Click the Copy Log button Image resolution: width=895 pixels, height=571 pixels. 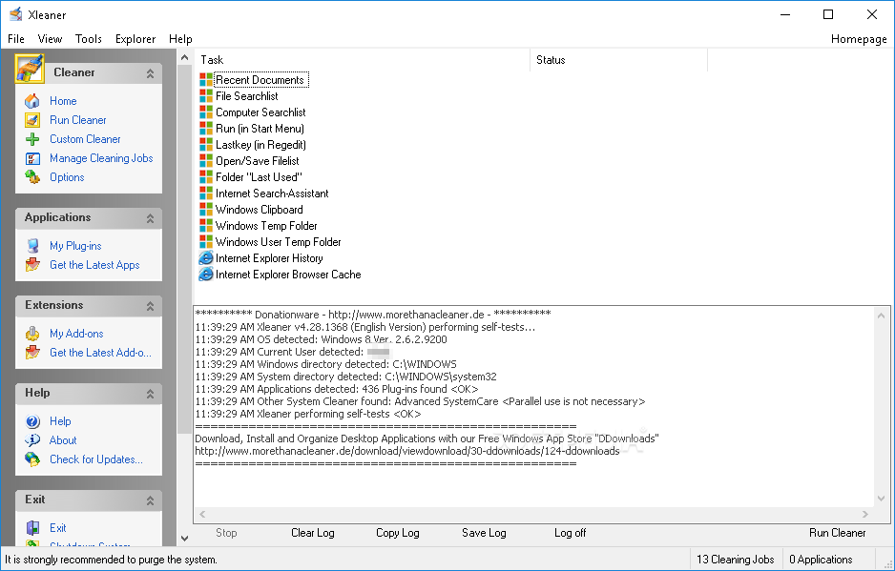pos(397,533)
